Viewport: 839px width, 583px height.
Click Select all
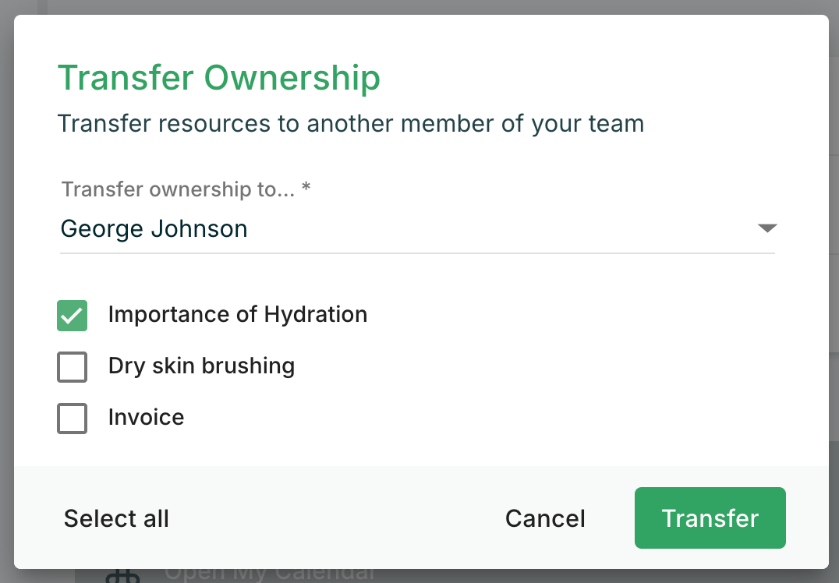[x=115, y=518]
